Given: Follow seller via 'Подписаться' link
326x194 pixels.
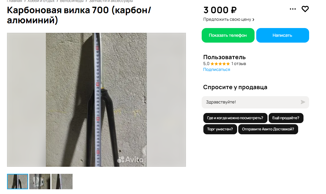Looking at the screenshot, I should 216,70.
